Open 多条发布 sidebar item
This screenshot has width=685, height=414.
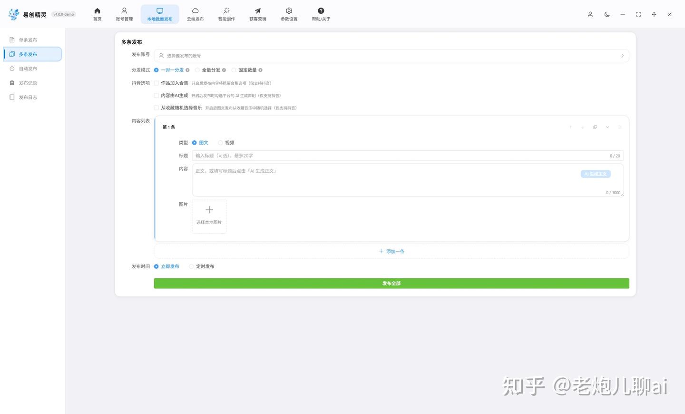[32, 54]
